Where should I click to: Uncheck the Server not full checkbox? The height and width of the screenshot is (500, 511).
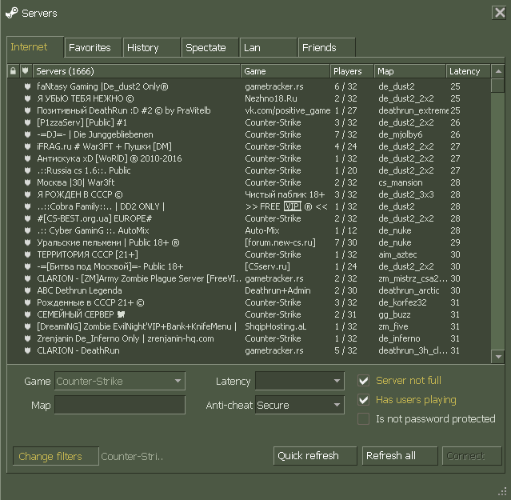(363, 380)
